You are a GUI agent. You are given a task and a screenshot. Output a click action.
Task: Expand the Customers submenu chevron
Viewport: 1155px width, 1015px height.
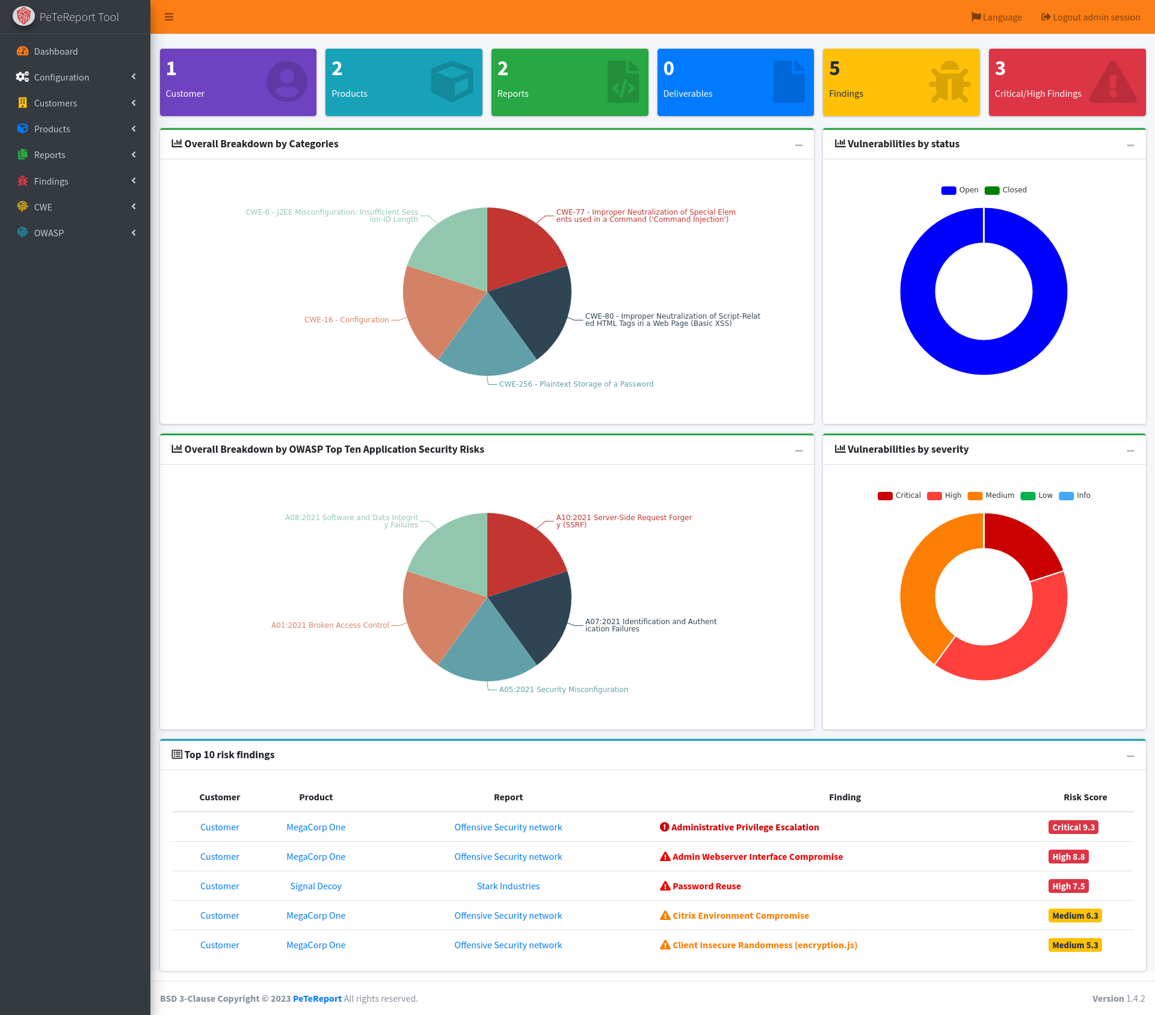click(134, 103)
